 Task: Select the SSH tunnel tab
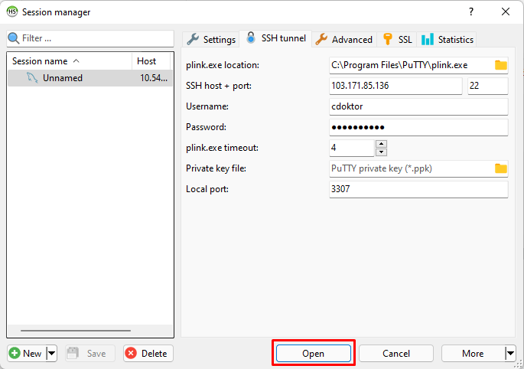[x=275, y=38]
